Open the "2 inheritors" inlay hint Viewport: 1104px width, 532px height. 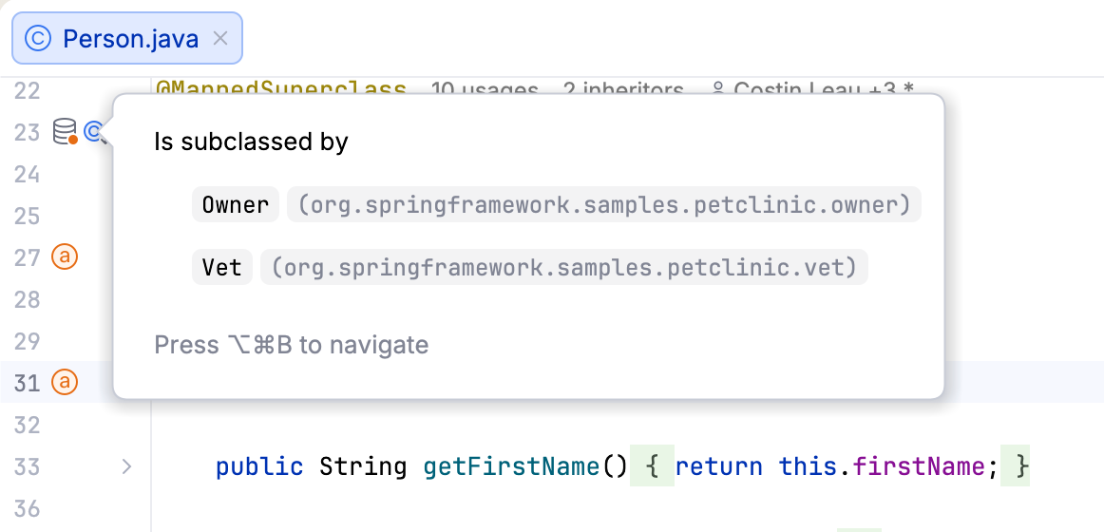pyautogui.click(x=622, y=90)
